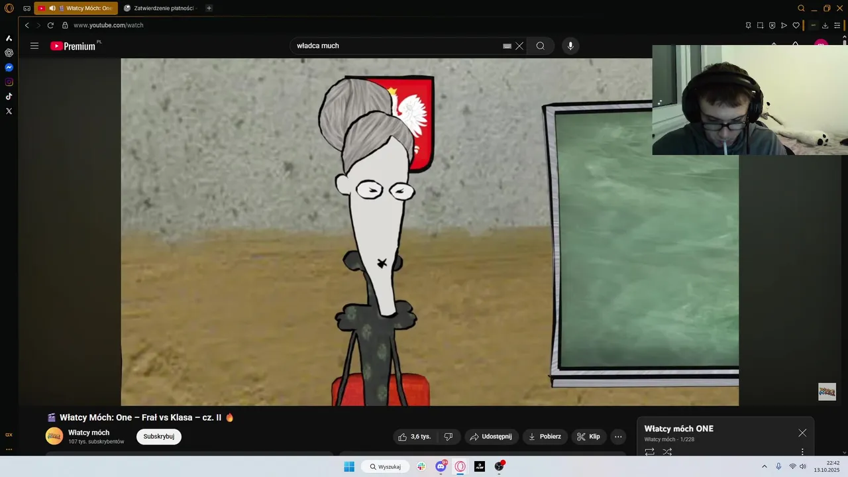Open the ad blocker shield icon
848x477 pixels.
pos(772,25)
